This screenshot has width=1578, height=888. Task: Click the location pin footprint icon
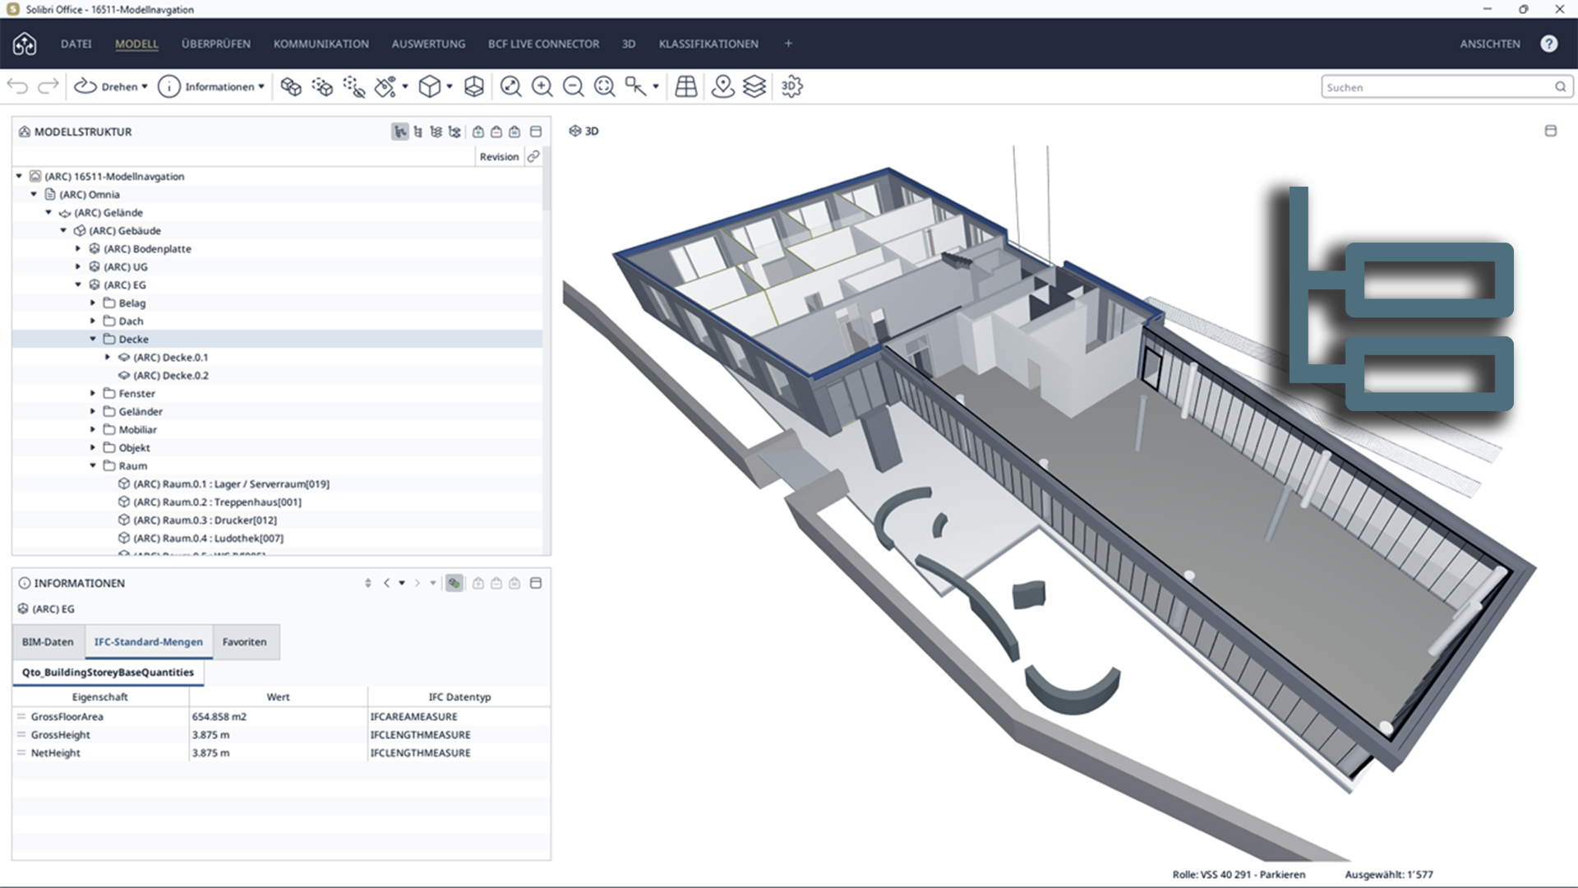[722, 86]
